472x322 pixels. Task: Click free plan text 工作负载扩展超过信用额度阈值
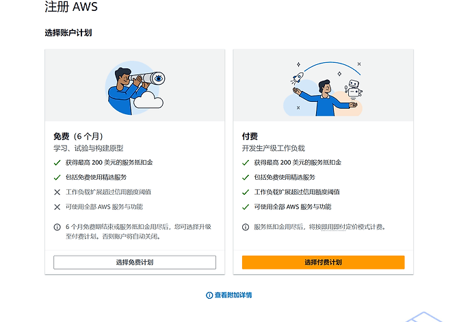click(109, 192)
